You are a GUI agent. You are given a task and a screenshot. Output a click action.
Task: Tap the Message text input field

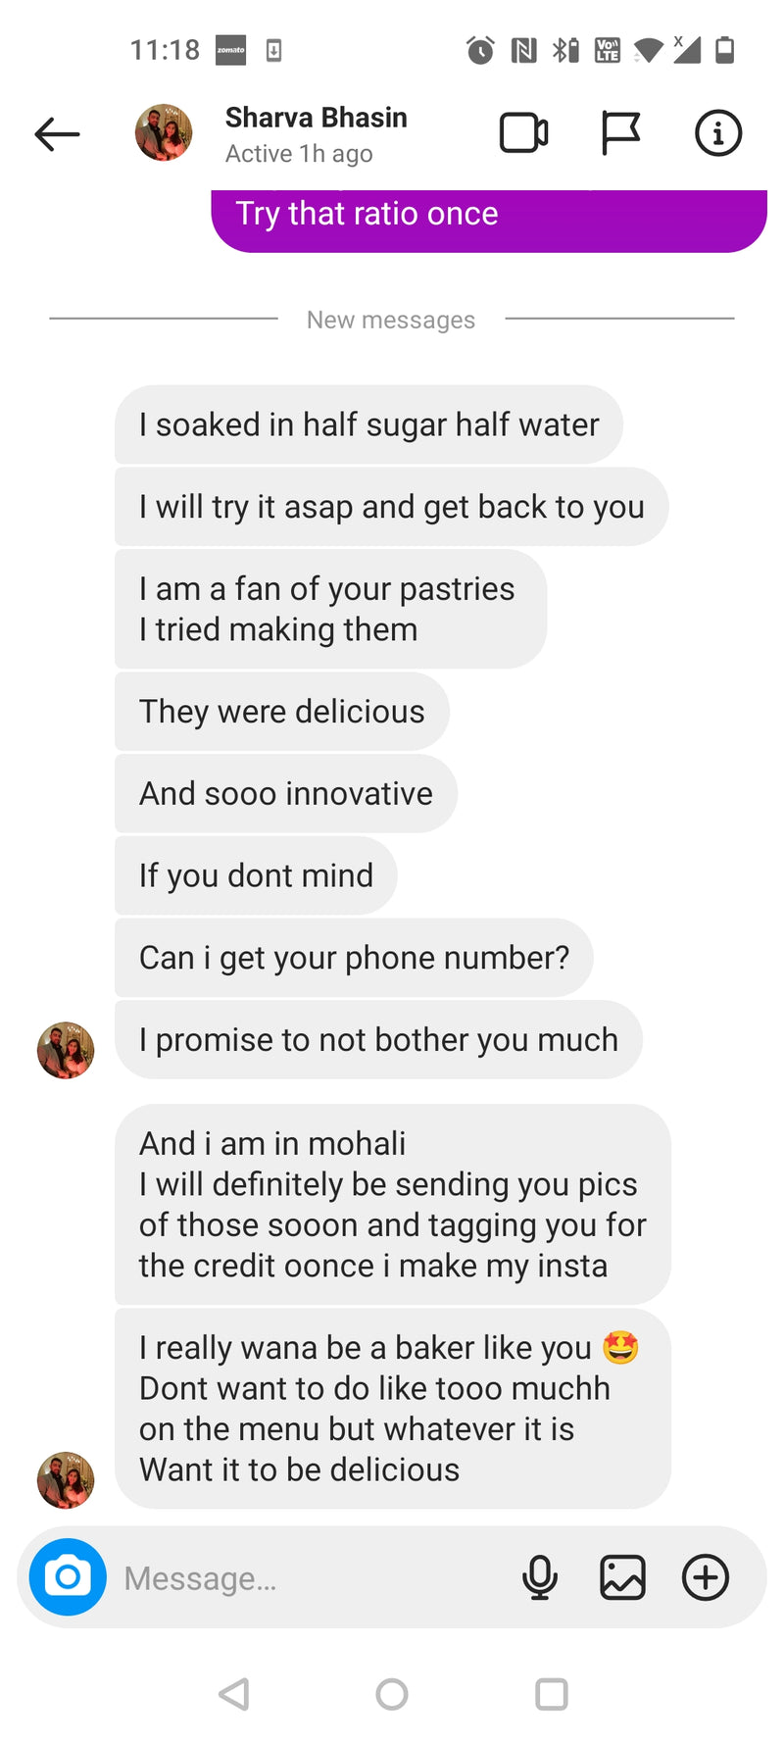[x=314, y=1577]
